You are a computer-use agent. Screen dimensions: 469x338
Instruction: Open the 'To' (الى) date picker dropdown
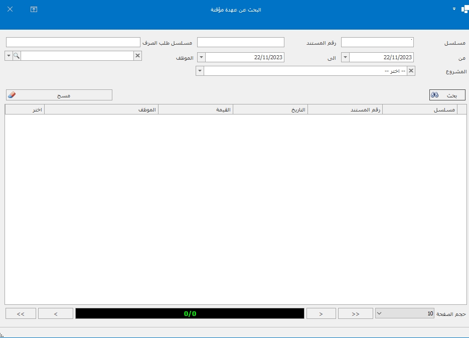(202, 57)
